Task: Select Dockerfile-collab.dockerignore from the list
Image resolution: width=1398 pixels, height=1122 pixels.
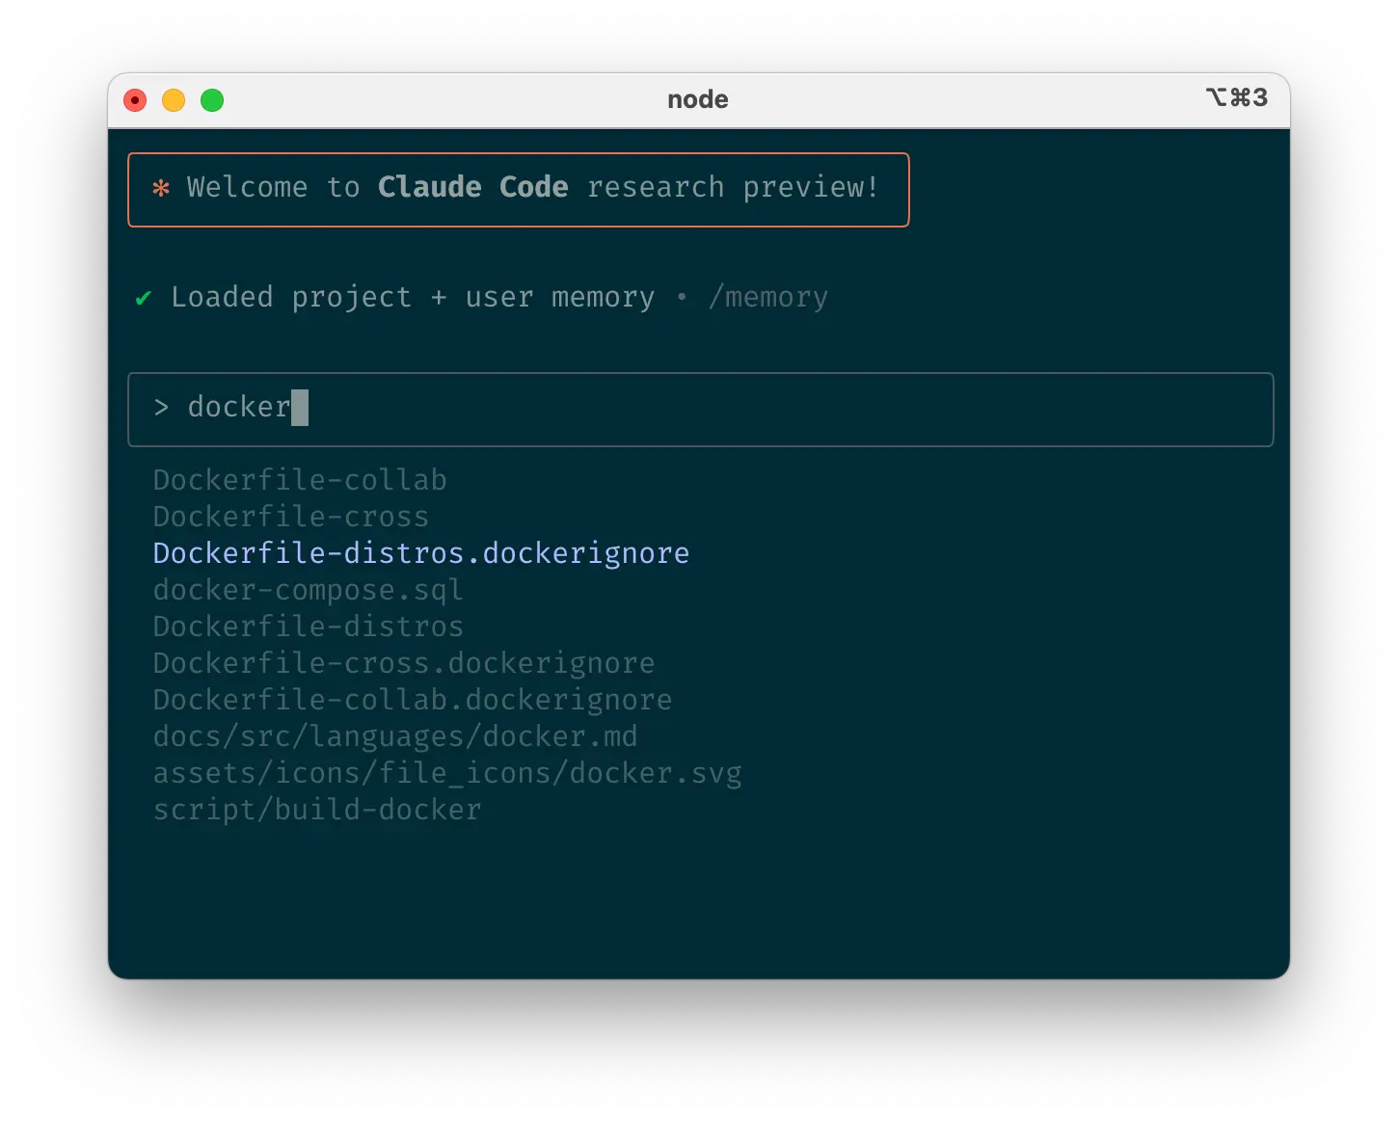Action: pyautogui.click(x=412, y=699)
